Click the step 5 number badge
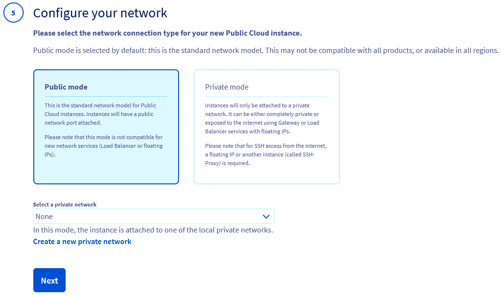The image size is (501, 297). tap(13, 13)
